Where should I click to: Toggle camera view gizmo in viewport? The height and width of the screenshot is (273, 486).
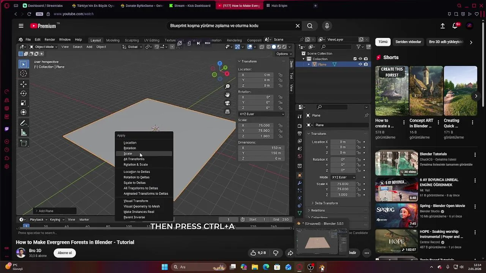pyautogui.click(x=227, y=103)
